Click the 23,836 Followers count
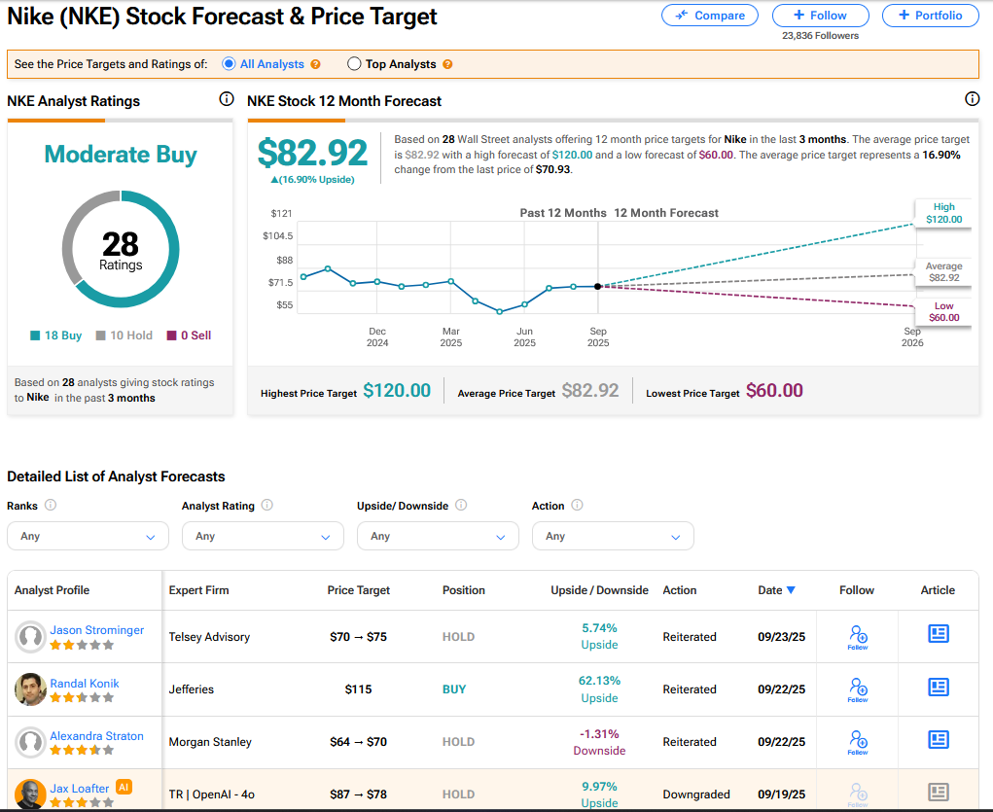The image size is (993, 812). (820, 35)
